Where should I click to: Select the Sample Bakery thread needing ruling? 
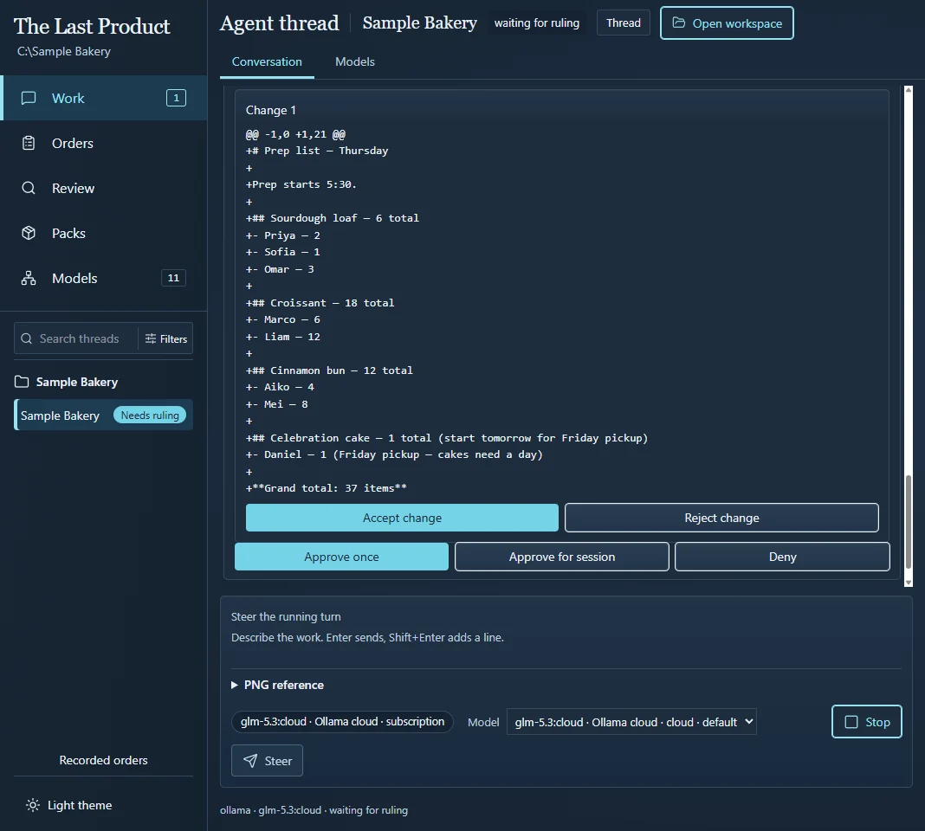click(x=103, y=415)
